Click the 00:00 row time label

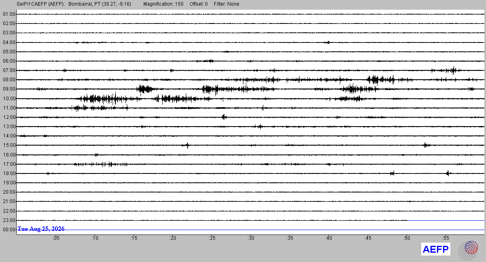9,230
